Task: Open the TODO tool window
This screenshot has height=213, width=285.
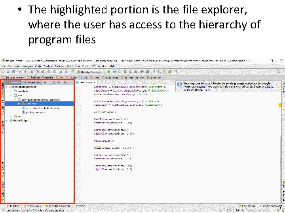Action: [80, 206]
